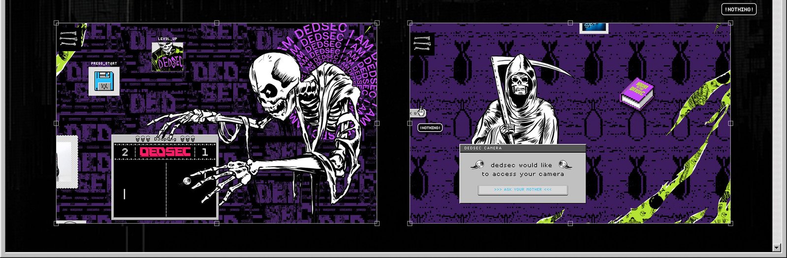The image size is (787, 258).
Task: Click the DEDSEC CAMERA dialog title bar
Action: tap(523, 148)
